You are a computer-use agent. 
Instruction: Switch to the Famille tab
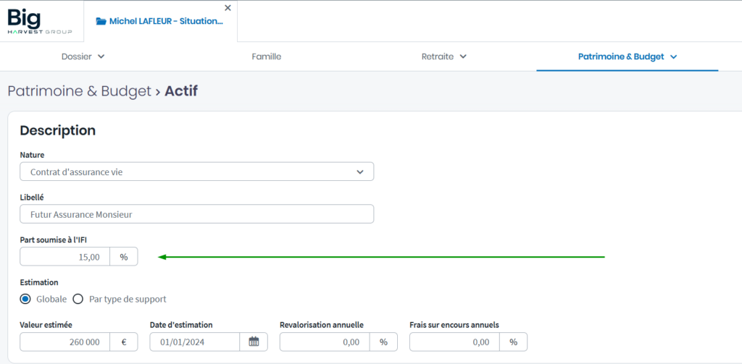(266, 56)
